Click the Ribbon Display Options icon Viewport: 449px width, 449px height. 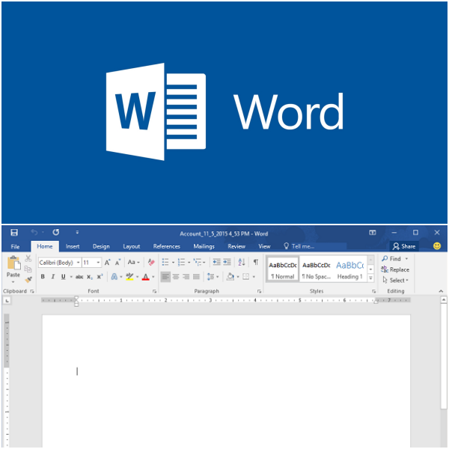(x=373, y=233)
